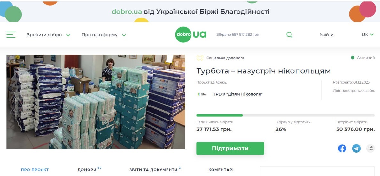Open the Uk language selector
Screen dimensions: 380x176
click(368, 34)
